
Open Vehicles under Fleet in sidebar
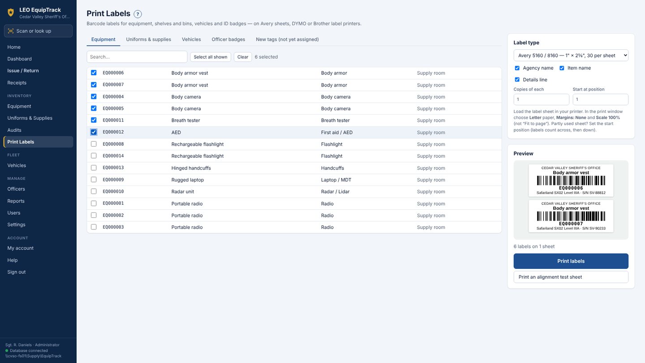[x=38, y=165]
